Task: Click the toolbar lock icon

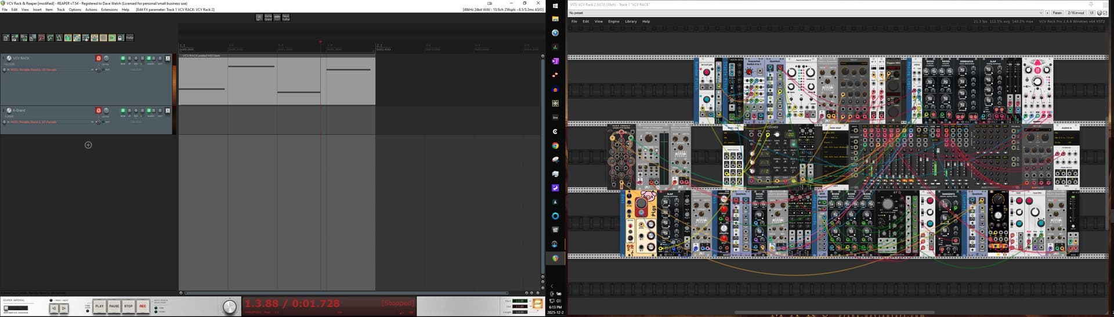Action: [121, 38]
